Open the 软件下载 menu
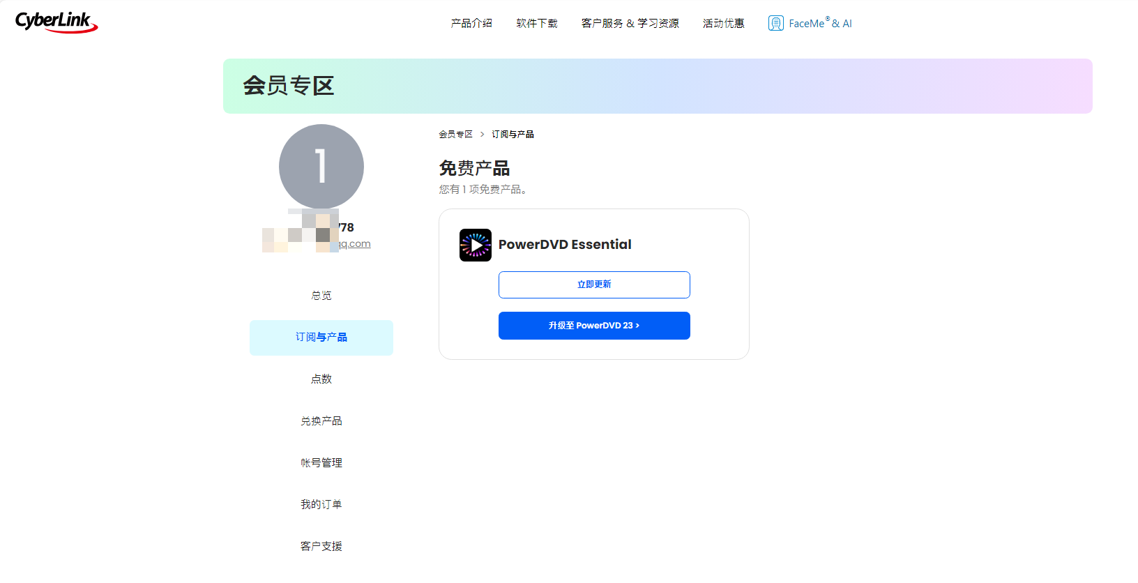 537,23
